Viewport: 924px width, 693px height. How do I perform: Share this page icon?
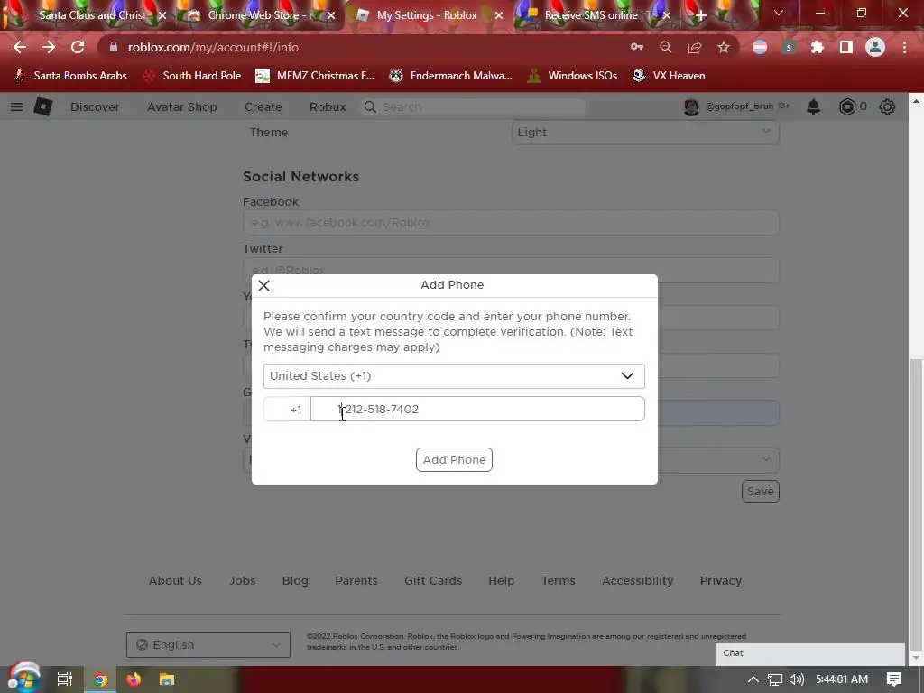694,47
